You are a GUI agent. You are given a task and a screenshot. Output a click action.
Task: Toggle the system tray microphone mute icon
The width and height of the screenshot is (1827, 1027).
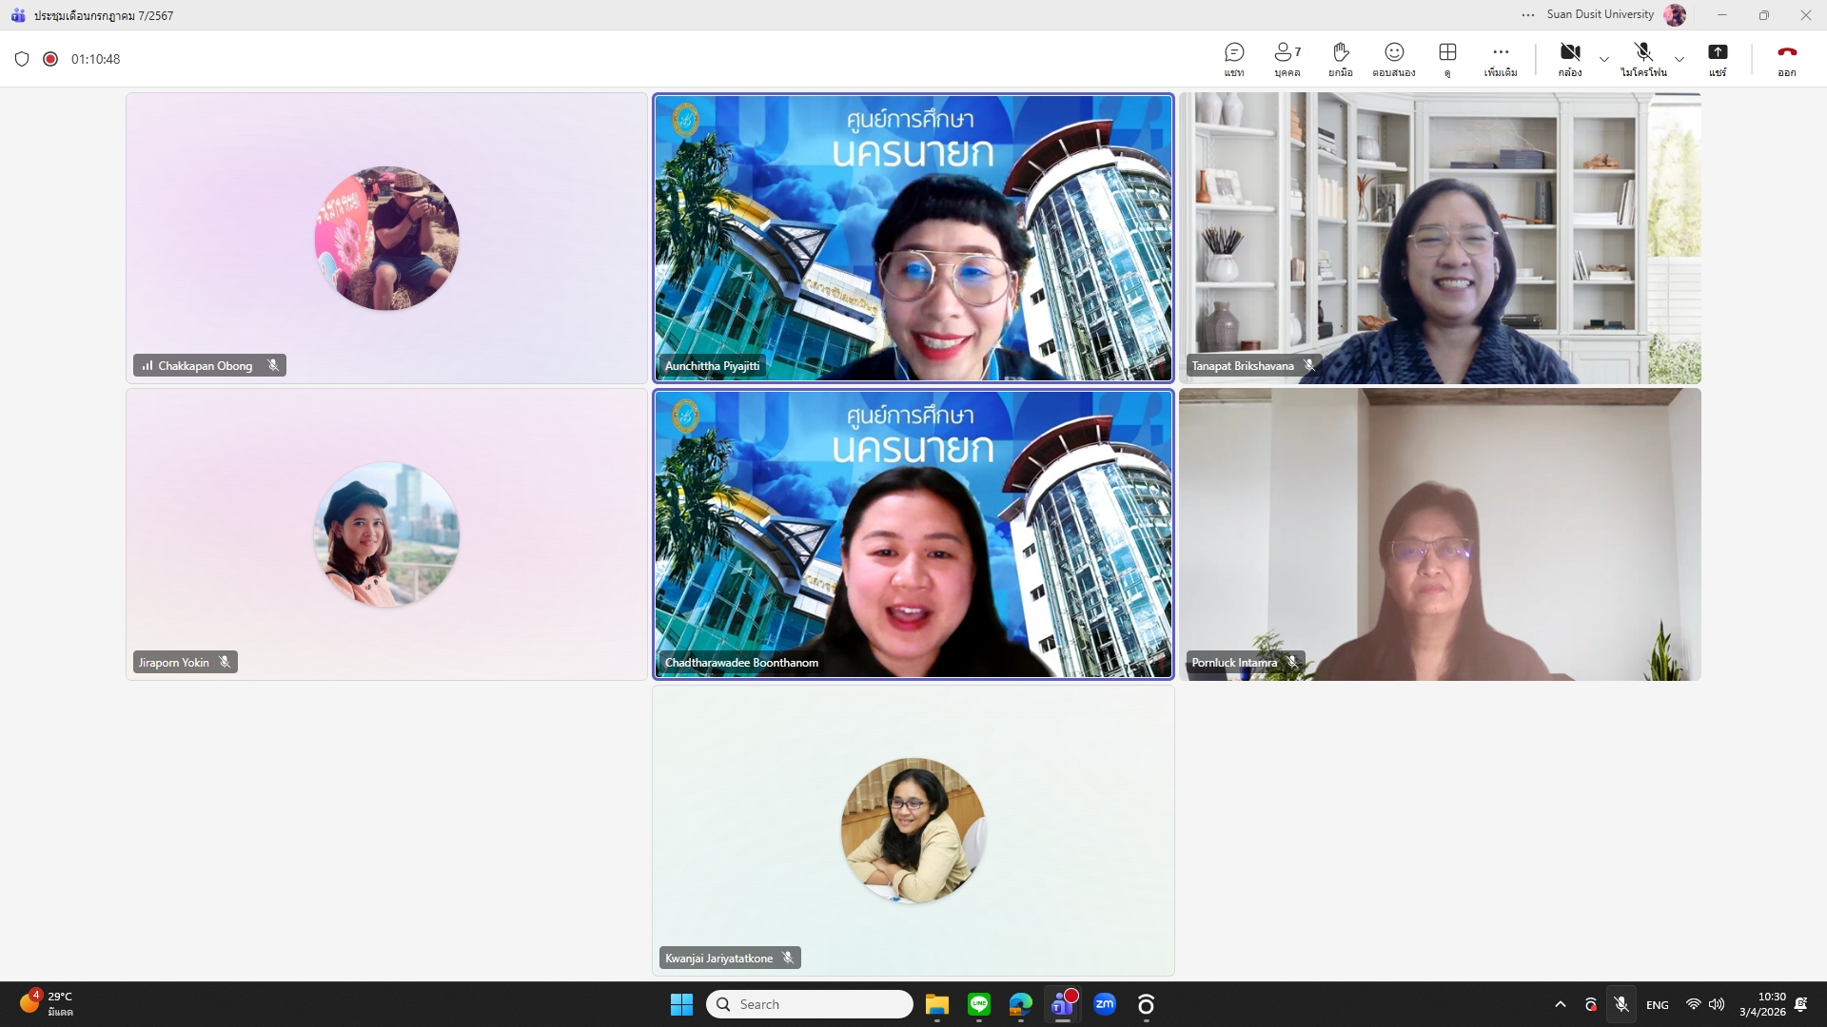pos(1621,1004)
